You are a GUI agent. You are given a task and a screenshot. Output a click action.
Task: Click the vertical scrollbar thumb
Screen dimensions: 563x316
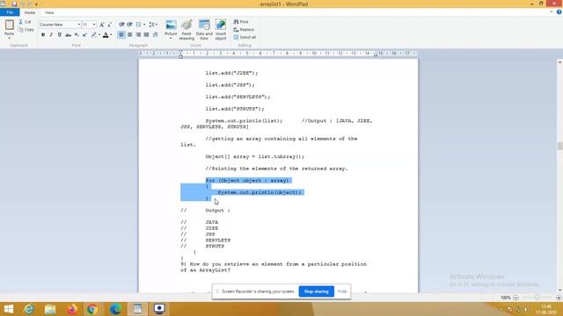click(x=559, y=147)
